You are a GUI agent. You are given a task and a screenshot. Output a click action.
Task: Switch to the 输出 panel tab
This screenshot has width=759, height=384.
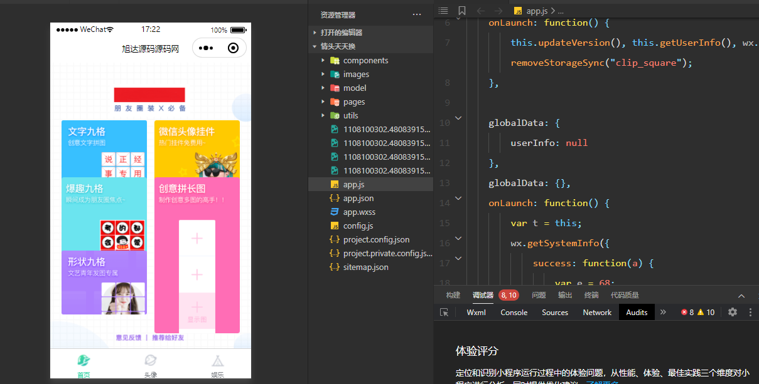click(x=565, y=295)
